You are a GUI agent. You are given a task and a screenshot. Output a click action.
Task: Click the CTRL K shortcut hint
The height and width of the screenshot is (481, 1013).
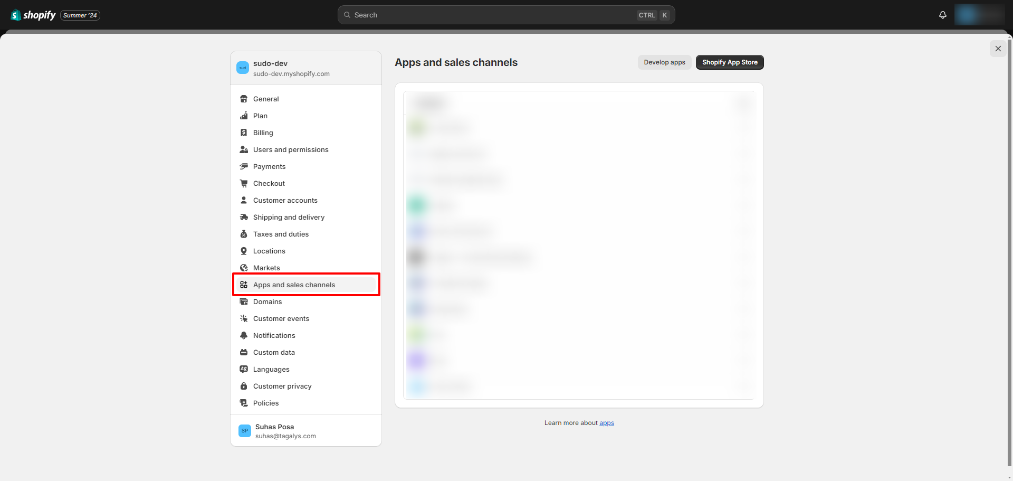pos(653,15)
